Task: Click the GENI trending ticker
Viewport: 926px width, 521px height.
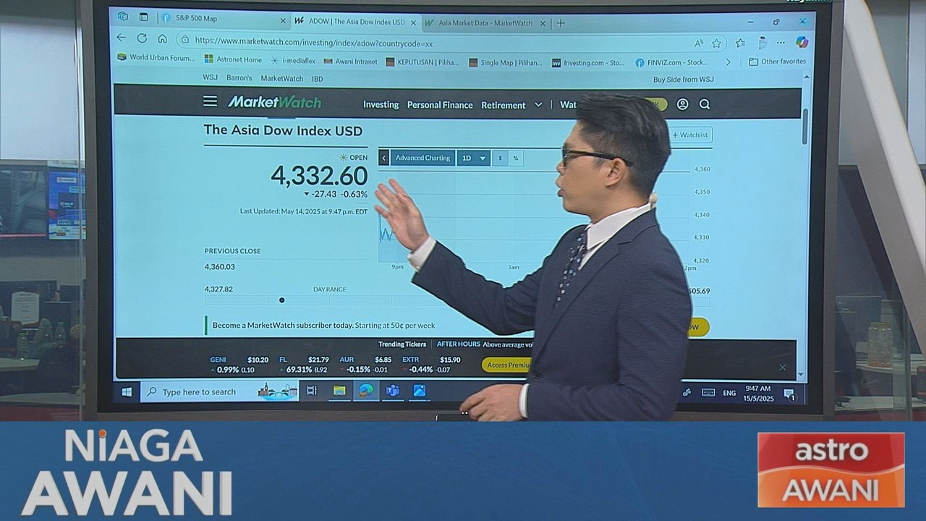Action: pos(239,364)
